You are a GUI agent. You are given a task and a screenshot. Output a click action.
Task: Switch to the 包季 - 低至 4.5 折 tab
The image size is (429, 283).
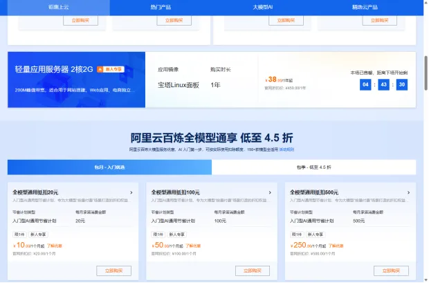314,167
